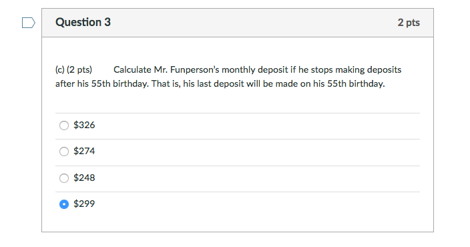Viewport: 470px width, 247px height.
Task: Click the Question 3 heading
Action: (x=83, y=22)
